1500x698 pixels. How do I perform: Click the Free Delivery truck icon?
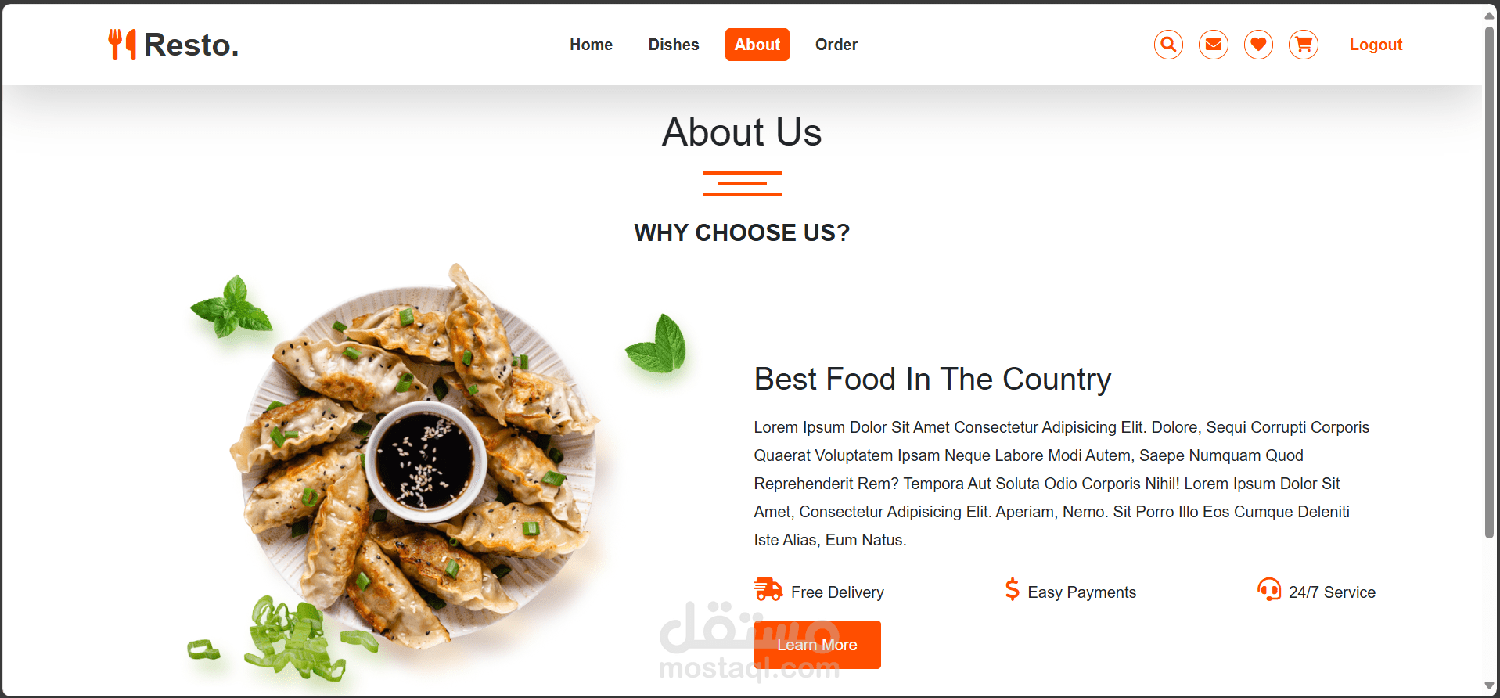pyautogui.click(x=768, y=589)
